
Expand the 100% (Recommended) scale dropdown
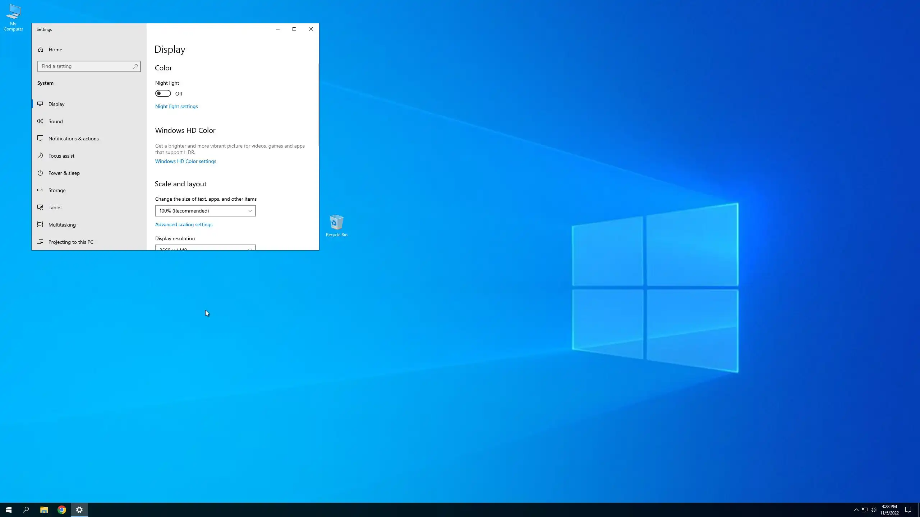pyautogui.click(x=205, y=211)
